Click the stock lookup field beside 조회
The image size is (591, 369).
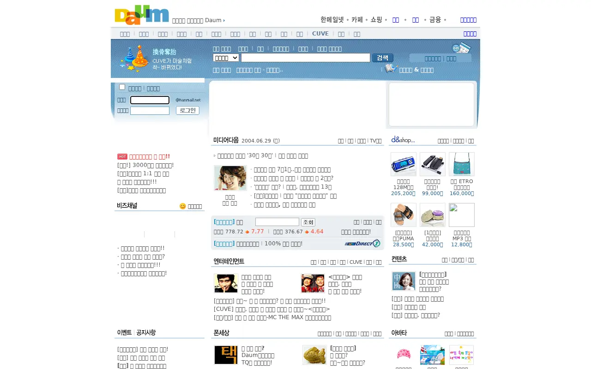[277, 222]
